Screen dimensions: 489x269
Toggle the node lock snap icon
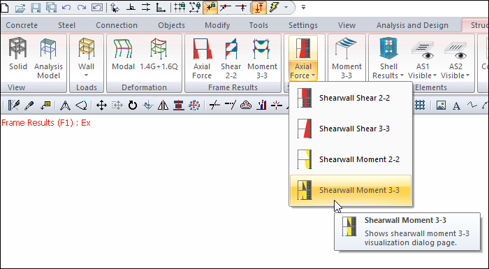click(195, 8)
